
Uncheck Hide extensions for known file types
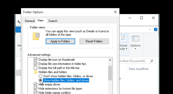click(35, 89)
